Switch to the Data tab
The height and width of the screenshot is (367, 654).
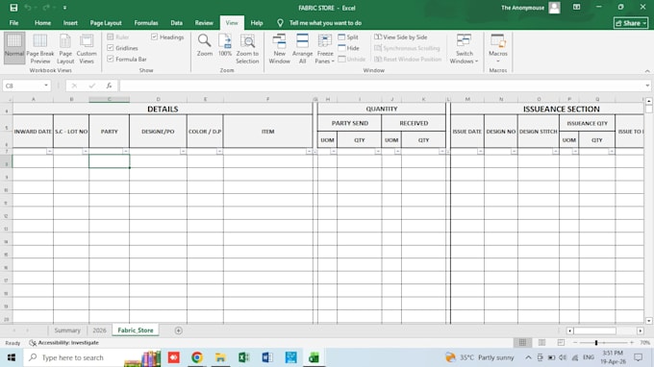click(176, 23)
